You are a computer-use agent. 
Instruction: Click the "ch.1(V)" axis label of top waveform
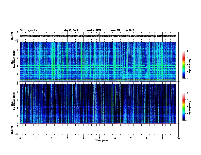click(x=12, y=36)
